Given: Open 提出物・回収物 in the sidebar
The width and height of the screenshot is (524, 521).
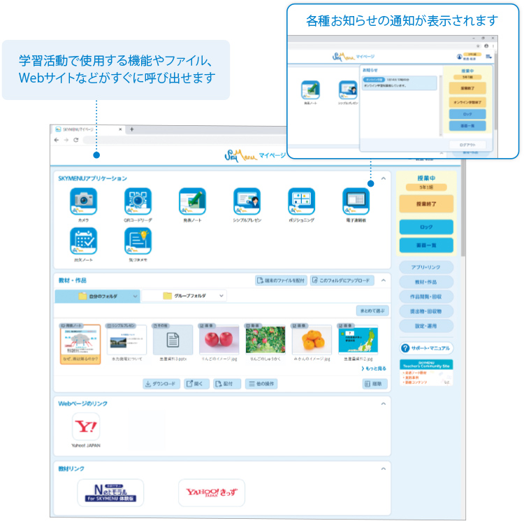Looking at the screenshot, I should 426,311.
